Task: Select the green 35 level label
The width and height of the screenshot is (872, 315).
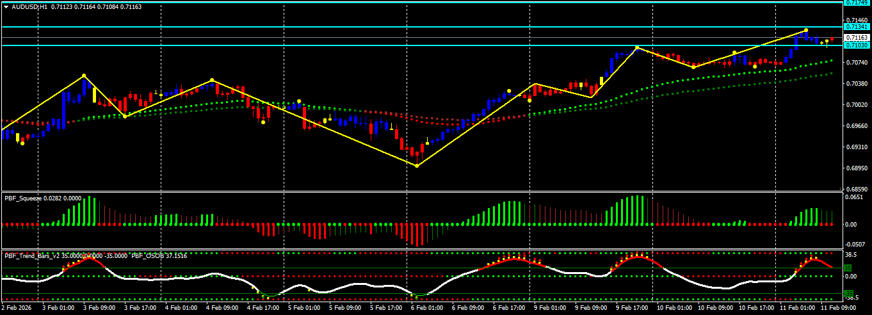Action: pos(848,268)
